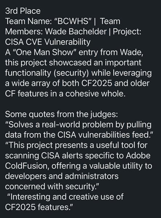Select the team name "BCWHS"
The image size is (161, 218).
point(73,21)
